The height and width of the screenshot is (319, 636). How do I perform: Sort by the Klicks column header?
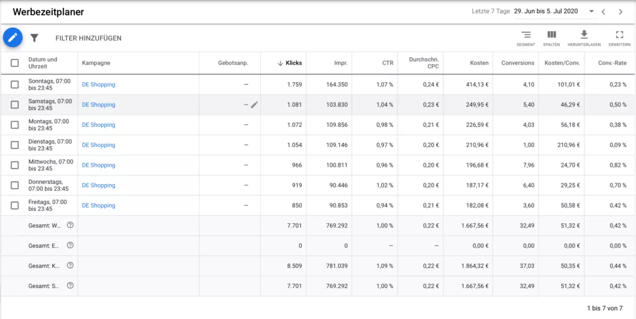(x=294, y=63)
